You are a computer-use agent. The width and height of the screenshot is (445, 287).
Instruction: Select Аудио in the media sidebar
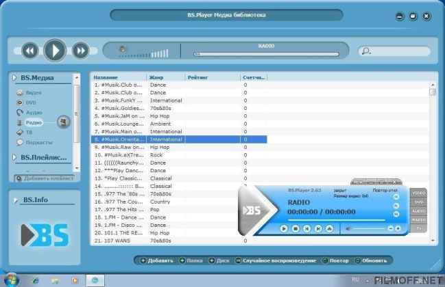tap(34, 112)
